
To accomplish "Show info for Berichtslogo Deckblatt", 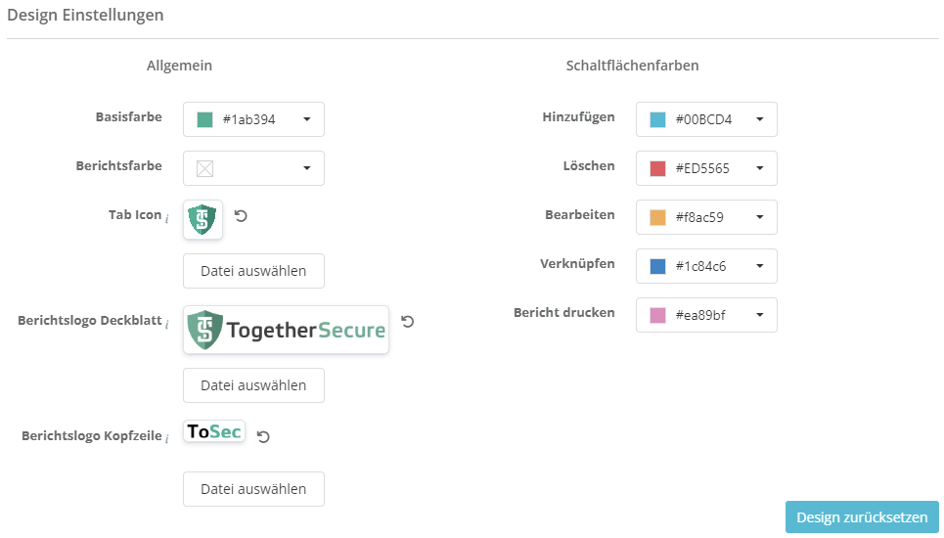I will click(167, 323).
